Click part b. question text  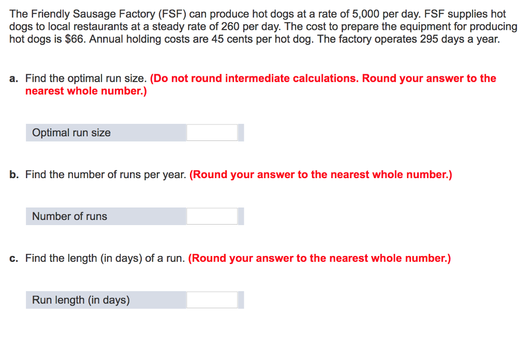[x=106, y=175]
